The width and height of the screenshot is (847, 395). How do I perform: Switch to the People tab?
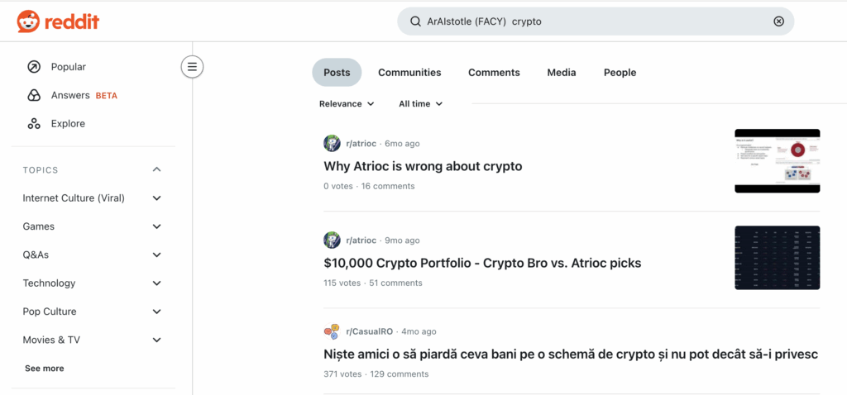coord(620,73)
